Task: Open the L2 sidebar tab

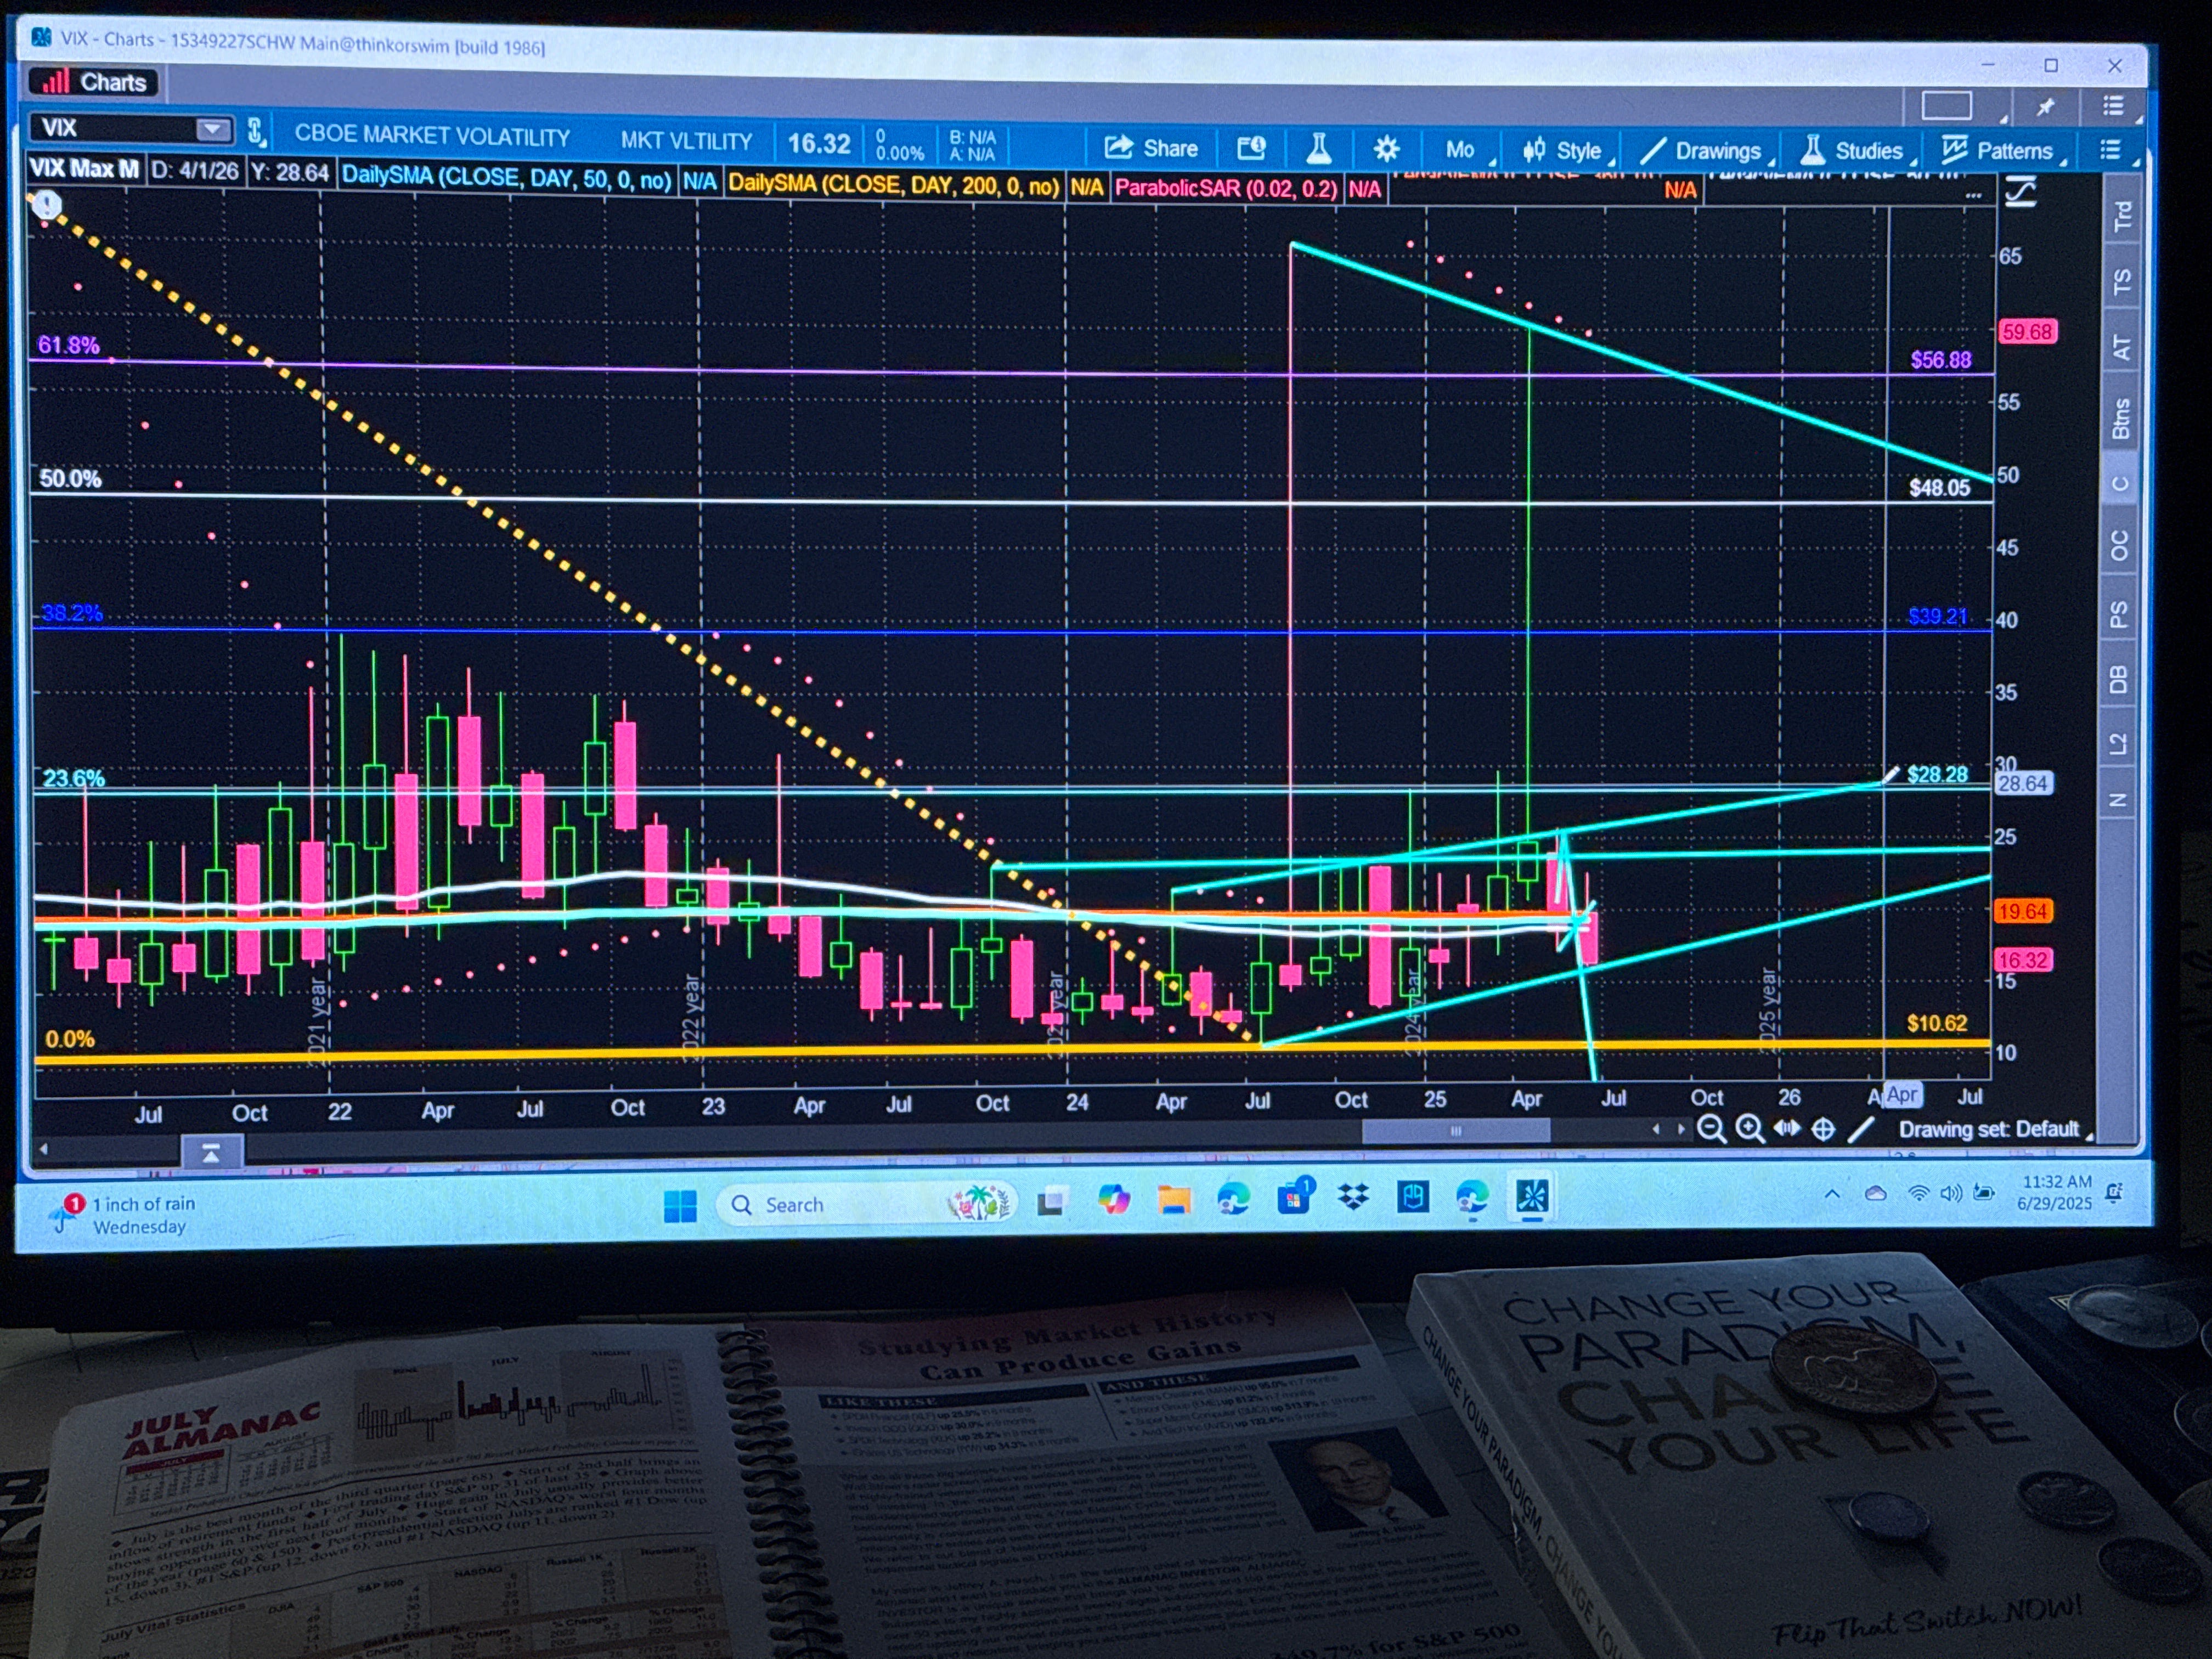Action: click(x=2118, y=743)
